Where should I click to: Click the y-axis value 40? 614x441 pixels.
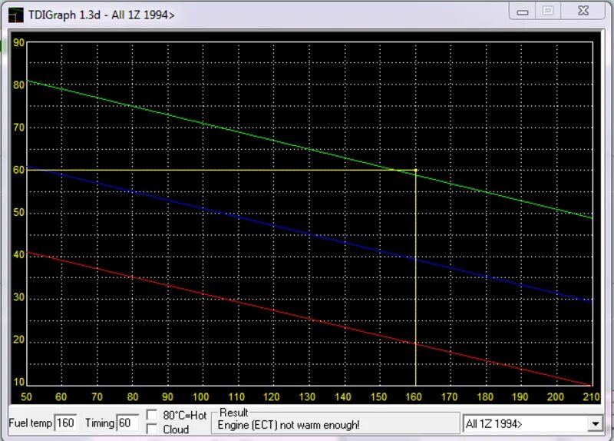(x=18, y=255)
